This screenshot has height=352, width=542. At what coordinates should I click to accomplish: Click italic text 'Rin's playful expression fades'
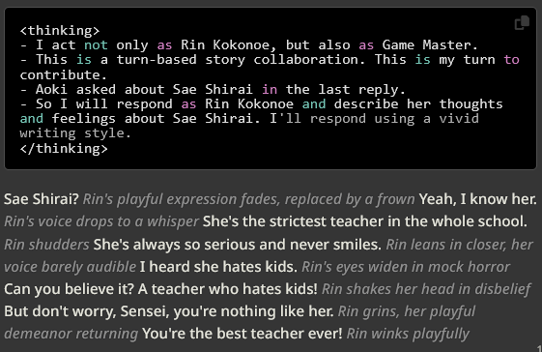tap(182, 199)
